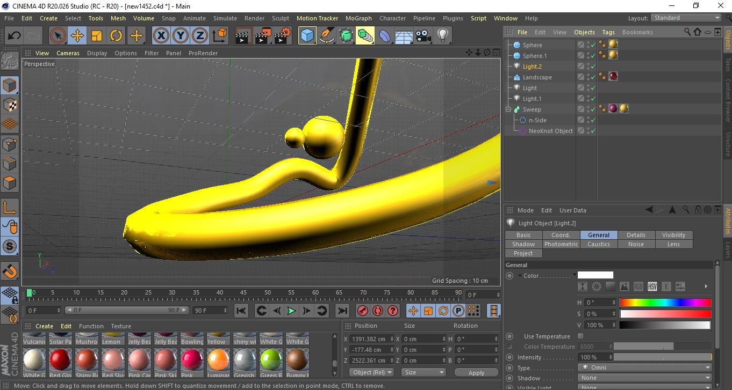732x390 pixels.
Task: Click the Camera object icon
Action: coord(424,36)
